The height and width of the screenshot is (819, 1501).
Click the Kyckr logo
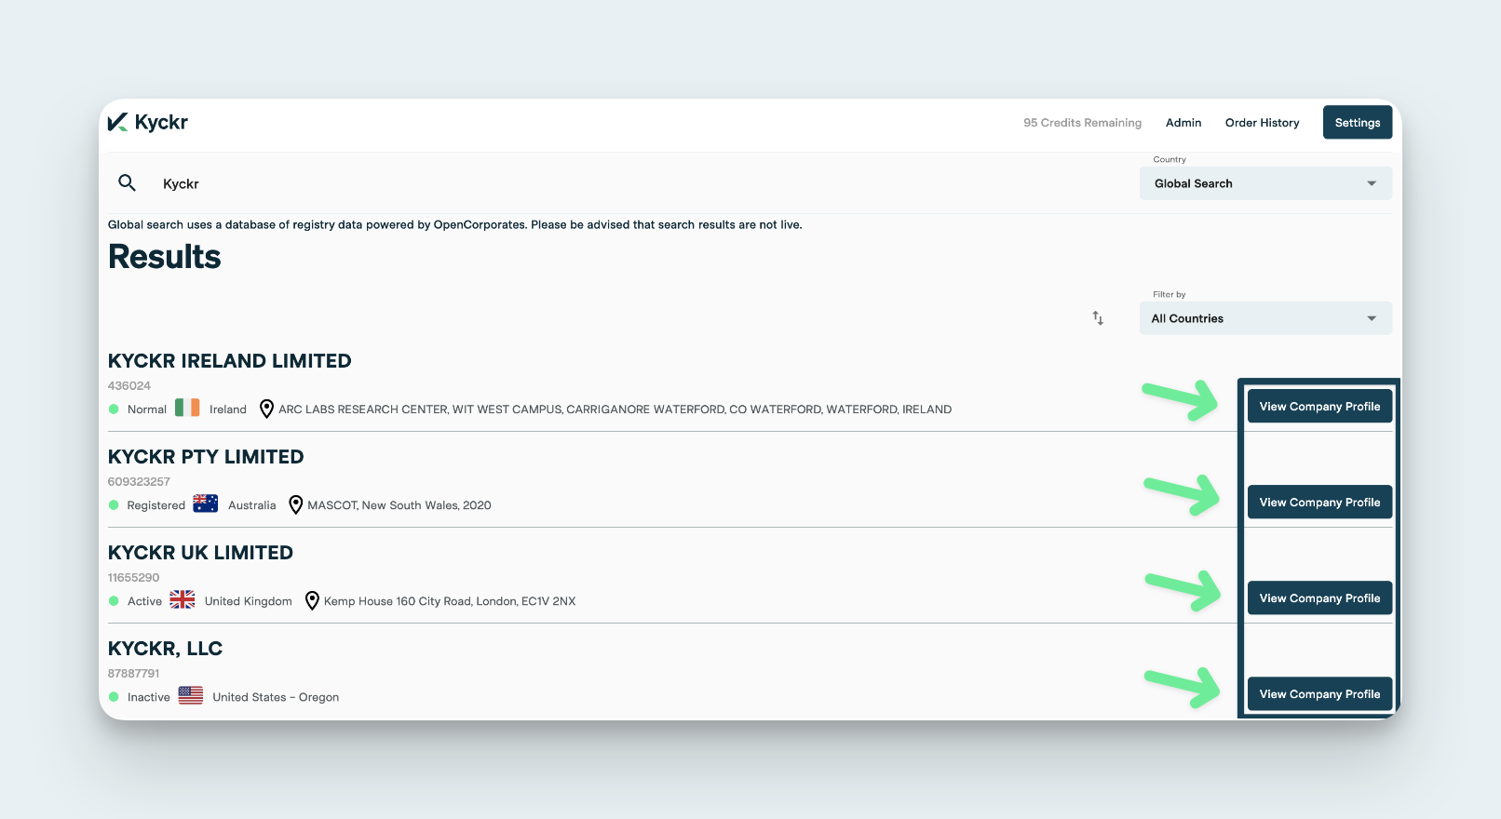click(148, 122)
